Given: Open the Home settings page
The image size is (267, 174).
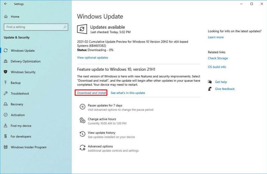Looking at the screenshot, I should 15,16.
